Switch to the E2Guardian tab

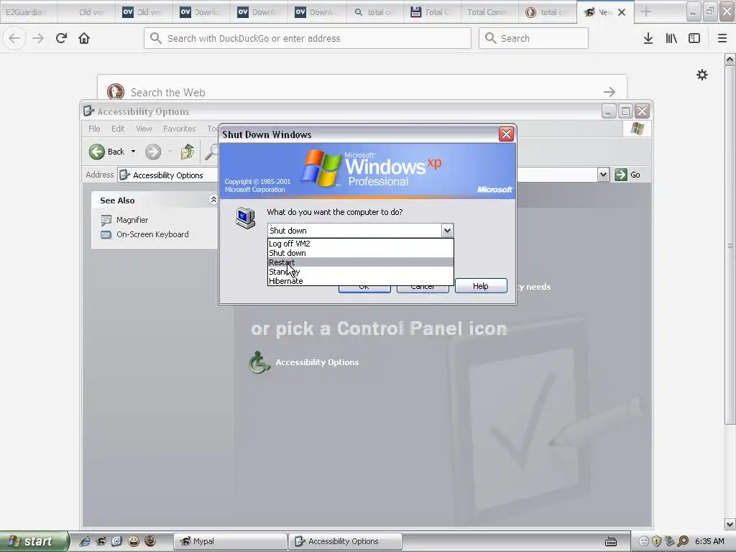pos(28,12)
